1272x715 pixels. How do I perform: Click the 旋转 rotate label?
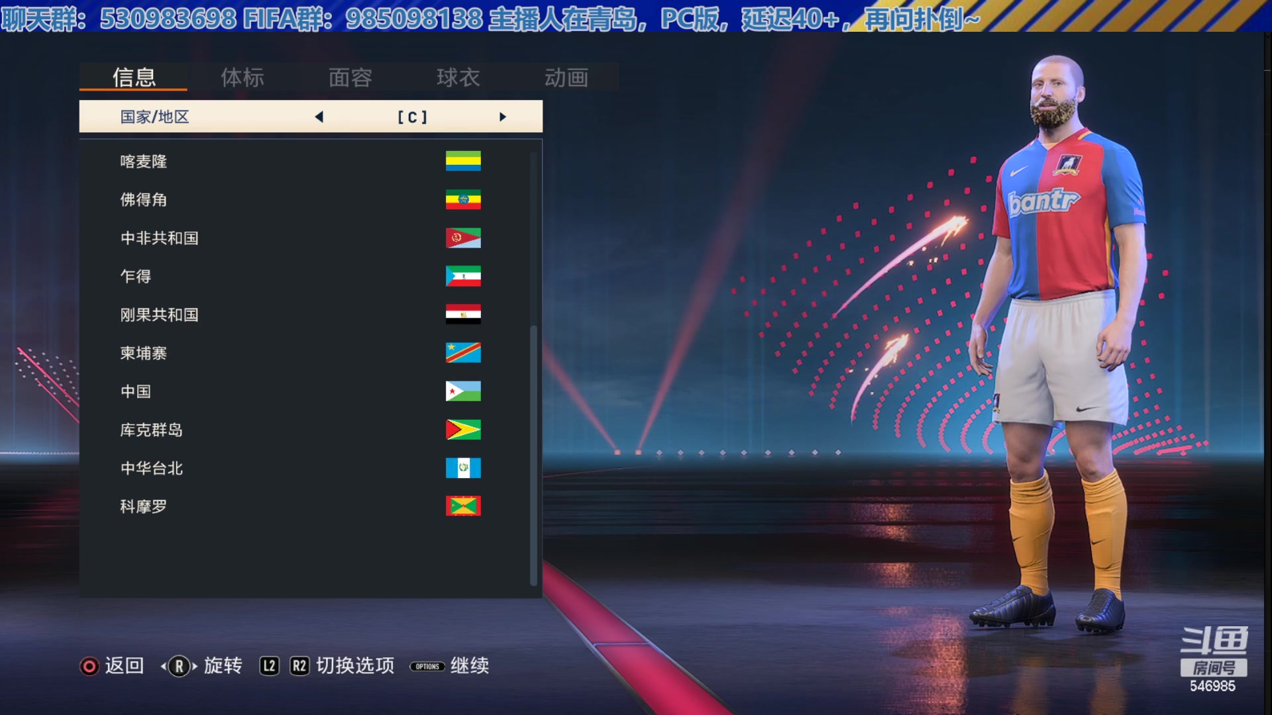click(223, 665)
